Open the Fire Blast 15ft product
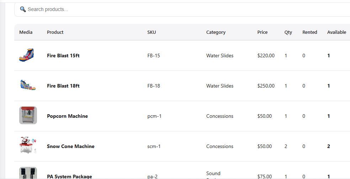350x179 pixels. click(63, 56)
